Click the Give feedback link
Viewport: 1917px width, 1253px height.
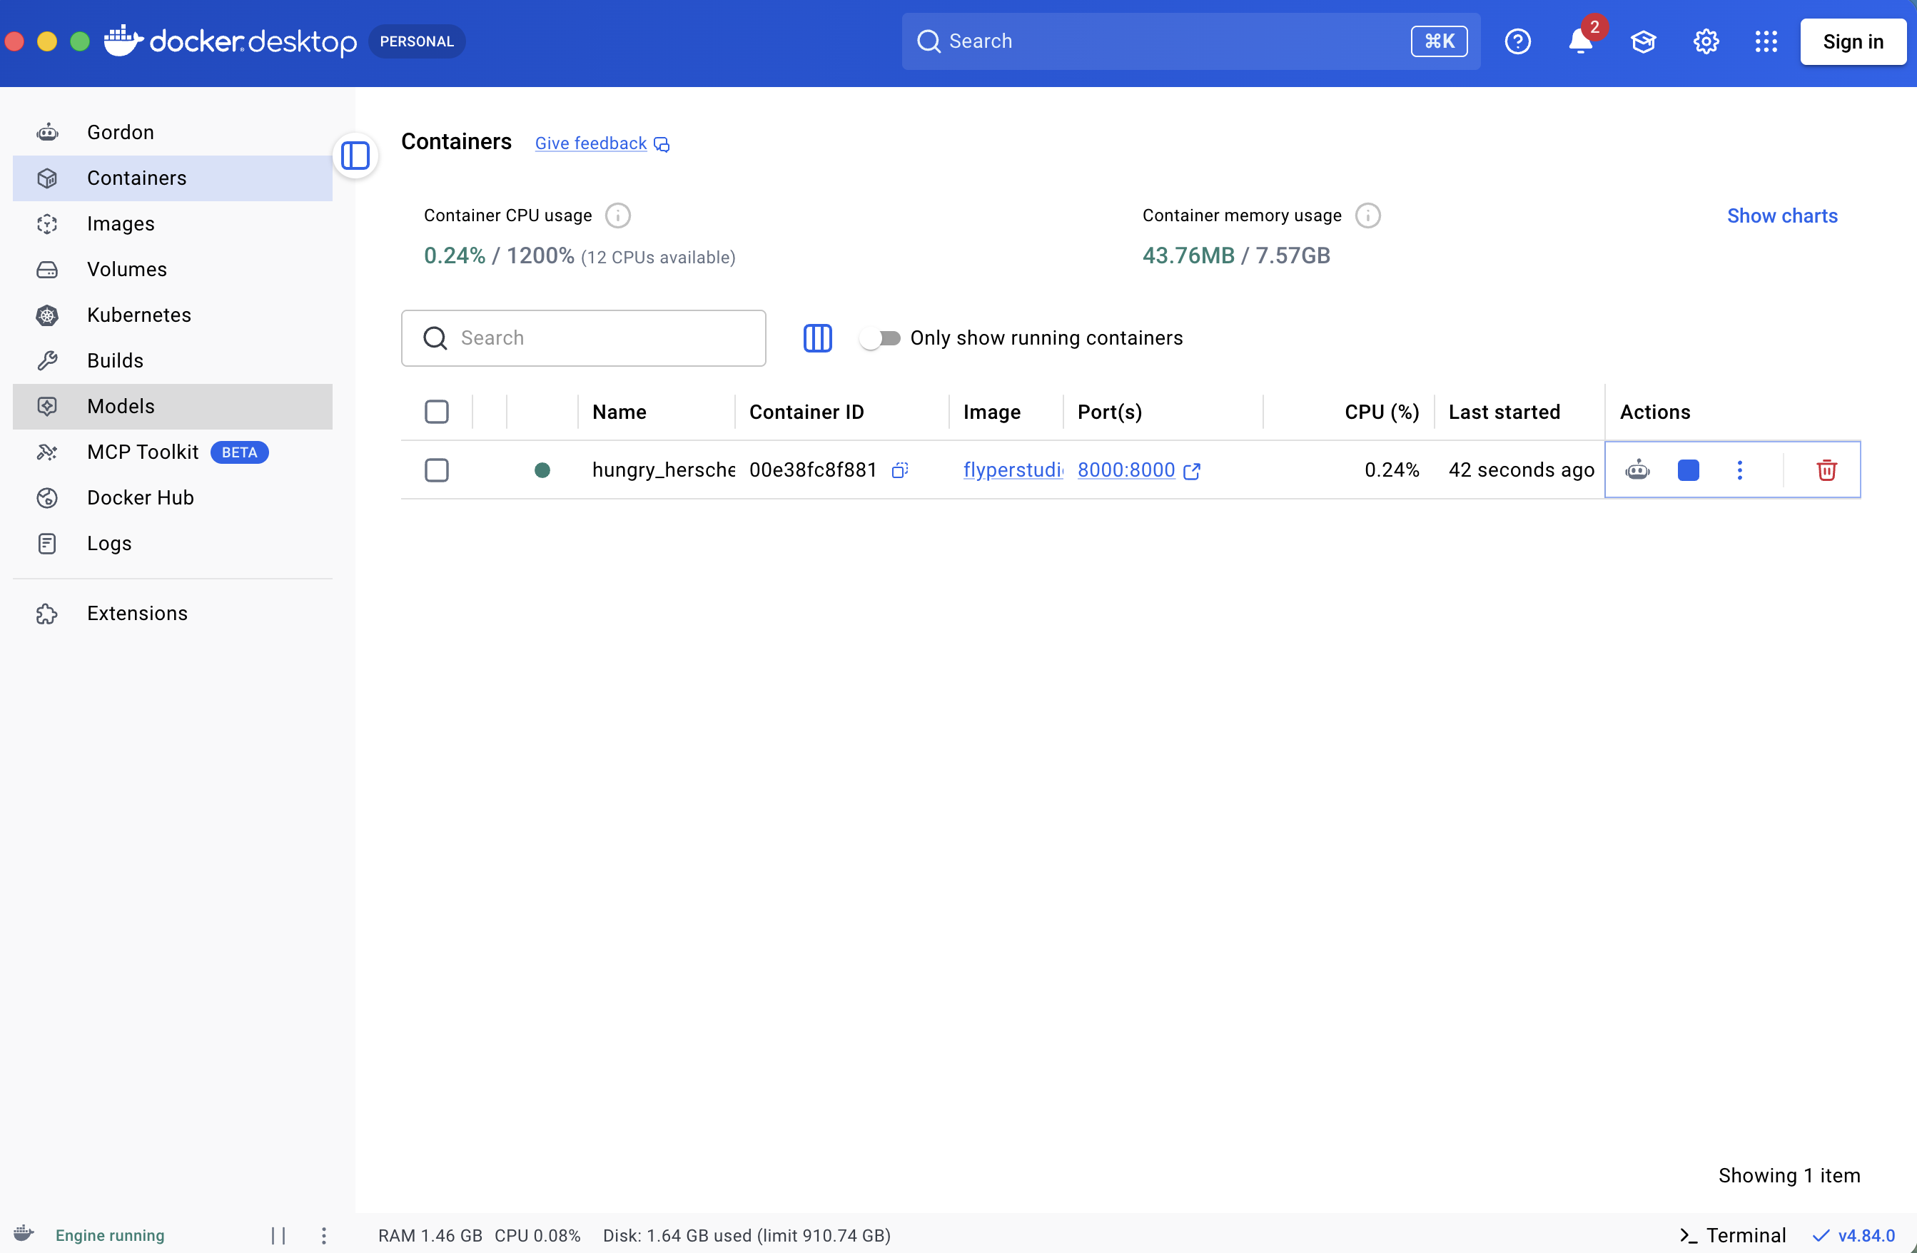click(x=602, y=143)
